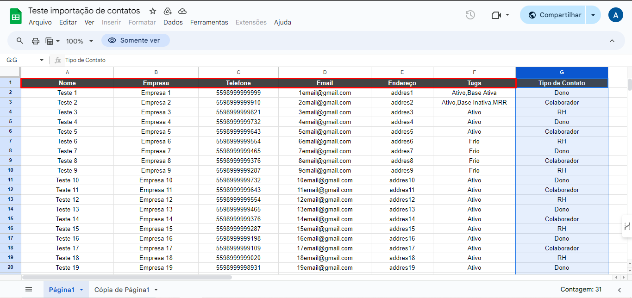
Task: Switch to 'Cópia de Página1' sheet tab
Action: pyautogui.click(x=122, y=290)
